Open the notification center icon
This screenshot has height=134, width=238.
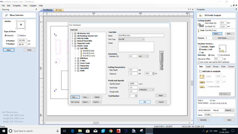(x=233, y=131)
